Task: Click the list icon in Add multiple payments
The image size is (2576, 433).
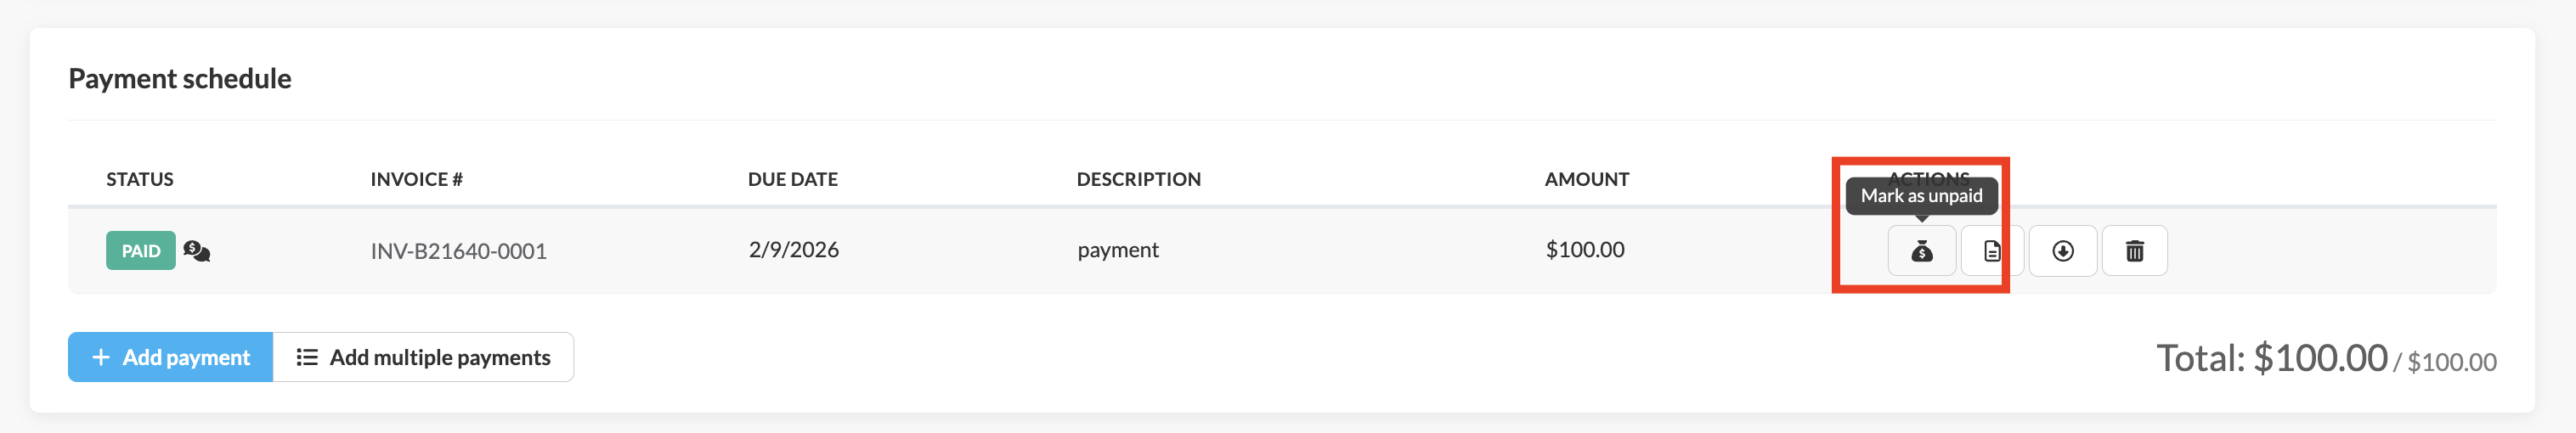Action: [307, 357]
